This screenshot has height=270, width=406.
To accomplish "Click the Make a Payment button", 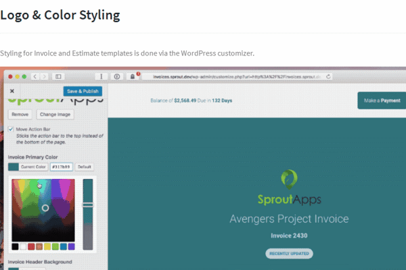I will pos(381,101).
